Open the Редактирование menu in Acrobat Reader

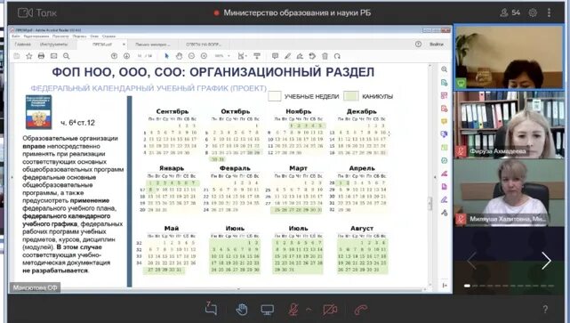coord(36,36)
